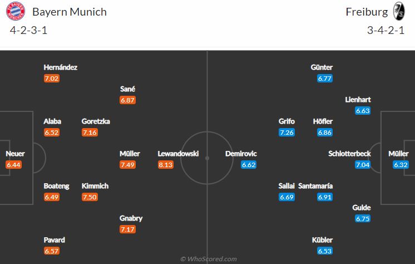Click Grifo's 7.26 rating badge
415x264 pixels.
pos(286,132)
